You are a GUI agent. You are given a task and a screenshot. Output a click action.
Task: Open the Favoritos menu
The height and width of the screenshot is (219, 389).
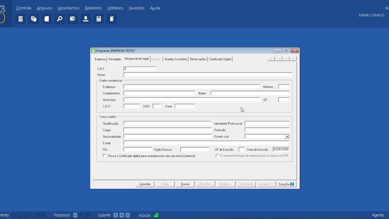pos(136,8)
